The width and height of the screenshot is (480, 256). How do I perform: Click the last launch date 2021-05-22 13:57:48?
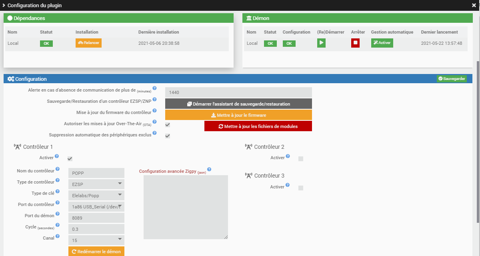pos(442,43)
